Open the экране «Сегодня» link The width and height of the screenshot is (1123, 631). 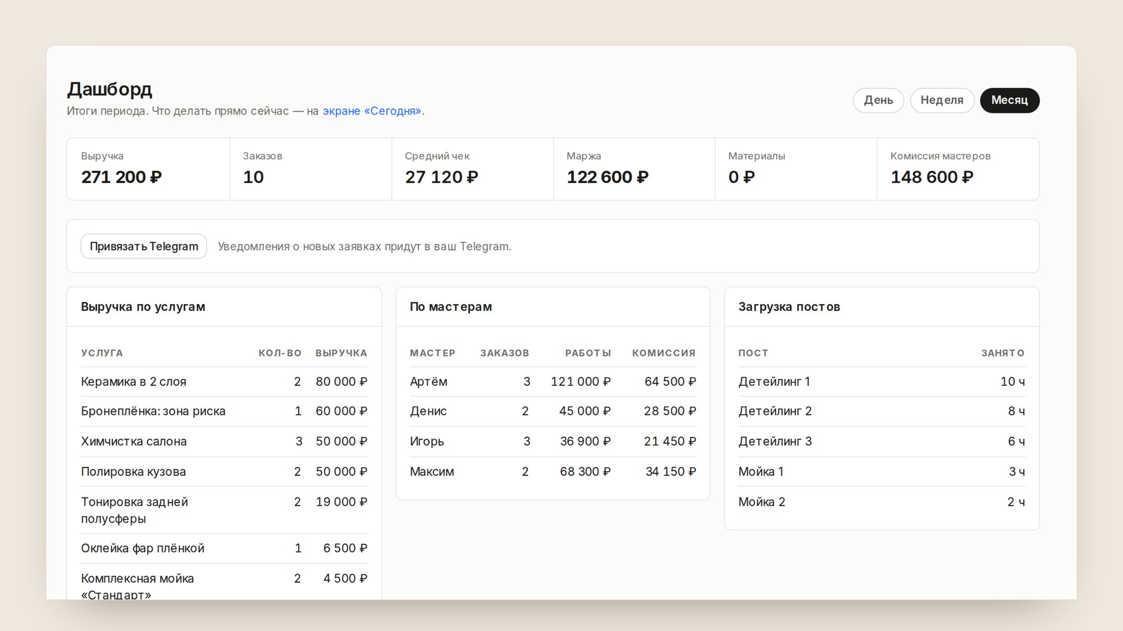pos(372,111)
